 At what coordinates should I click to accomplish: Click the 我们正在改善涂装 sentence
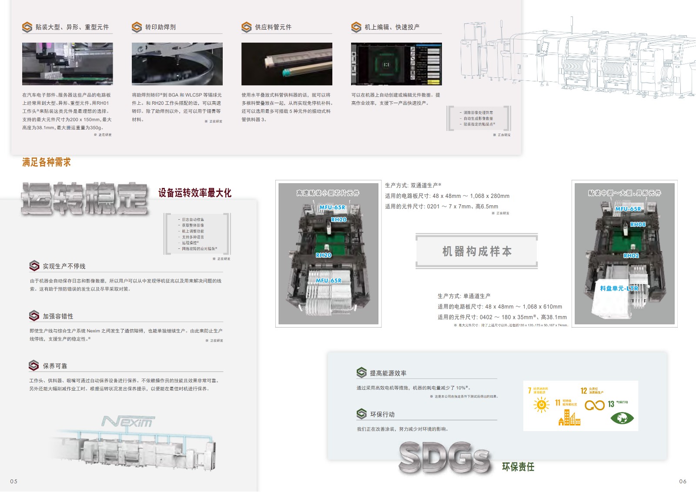click(402, 429)
